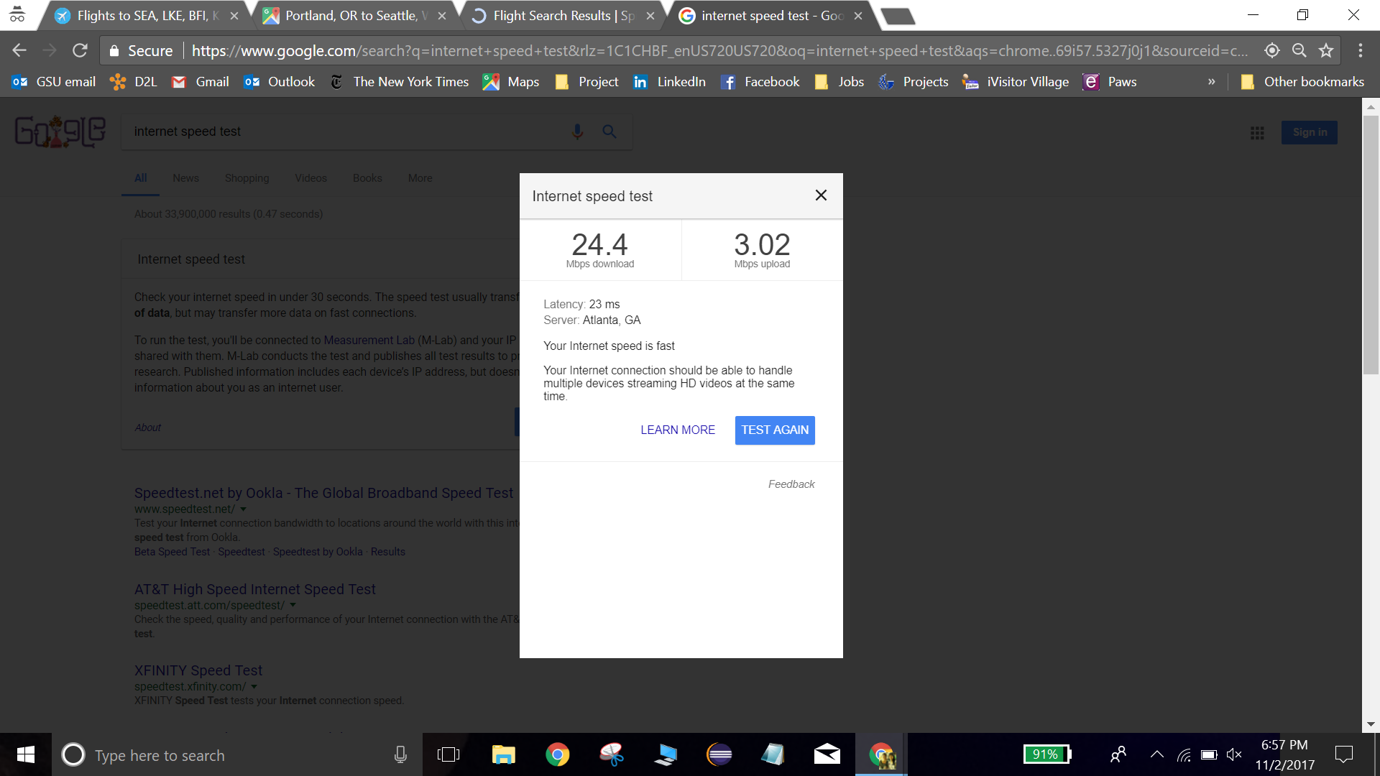Screen dimensions: 1380x776
Task: Open the Gmail bookmark
Action: point(201,82)
